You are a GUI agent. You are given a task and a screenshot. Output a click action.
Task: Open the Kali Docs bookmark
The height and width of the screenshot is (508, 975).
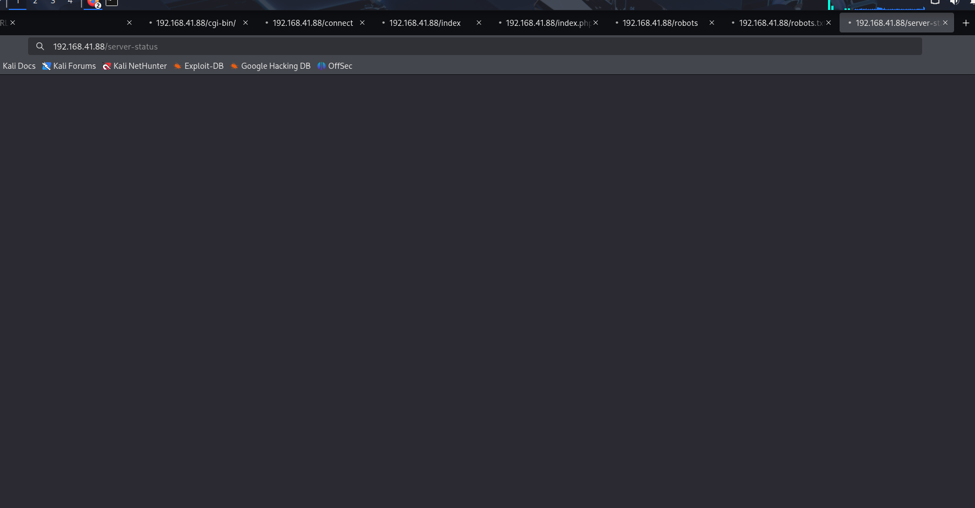19,66
